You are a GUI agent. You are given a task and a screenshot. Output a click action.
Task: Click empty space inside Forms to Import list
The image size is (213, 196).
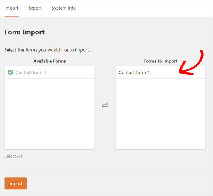pyautogui.click(x=160, y=114)
